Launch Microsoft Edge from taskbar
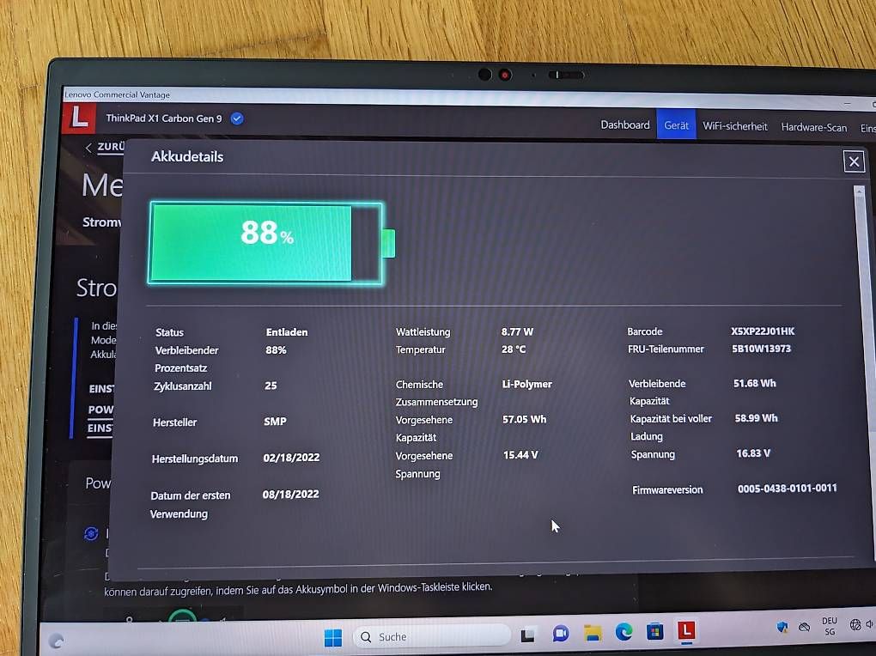The height and width of the screenshot is (656, 876). point(624,632)
